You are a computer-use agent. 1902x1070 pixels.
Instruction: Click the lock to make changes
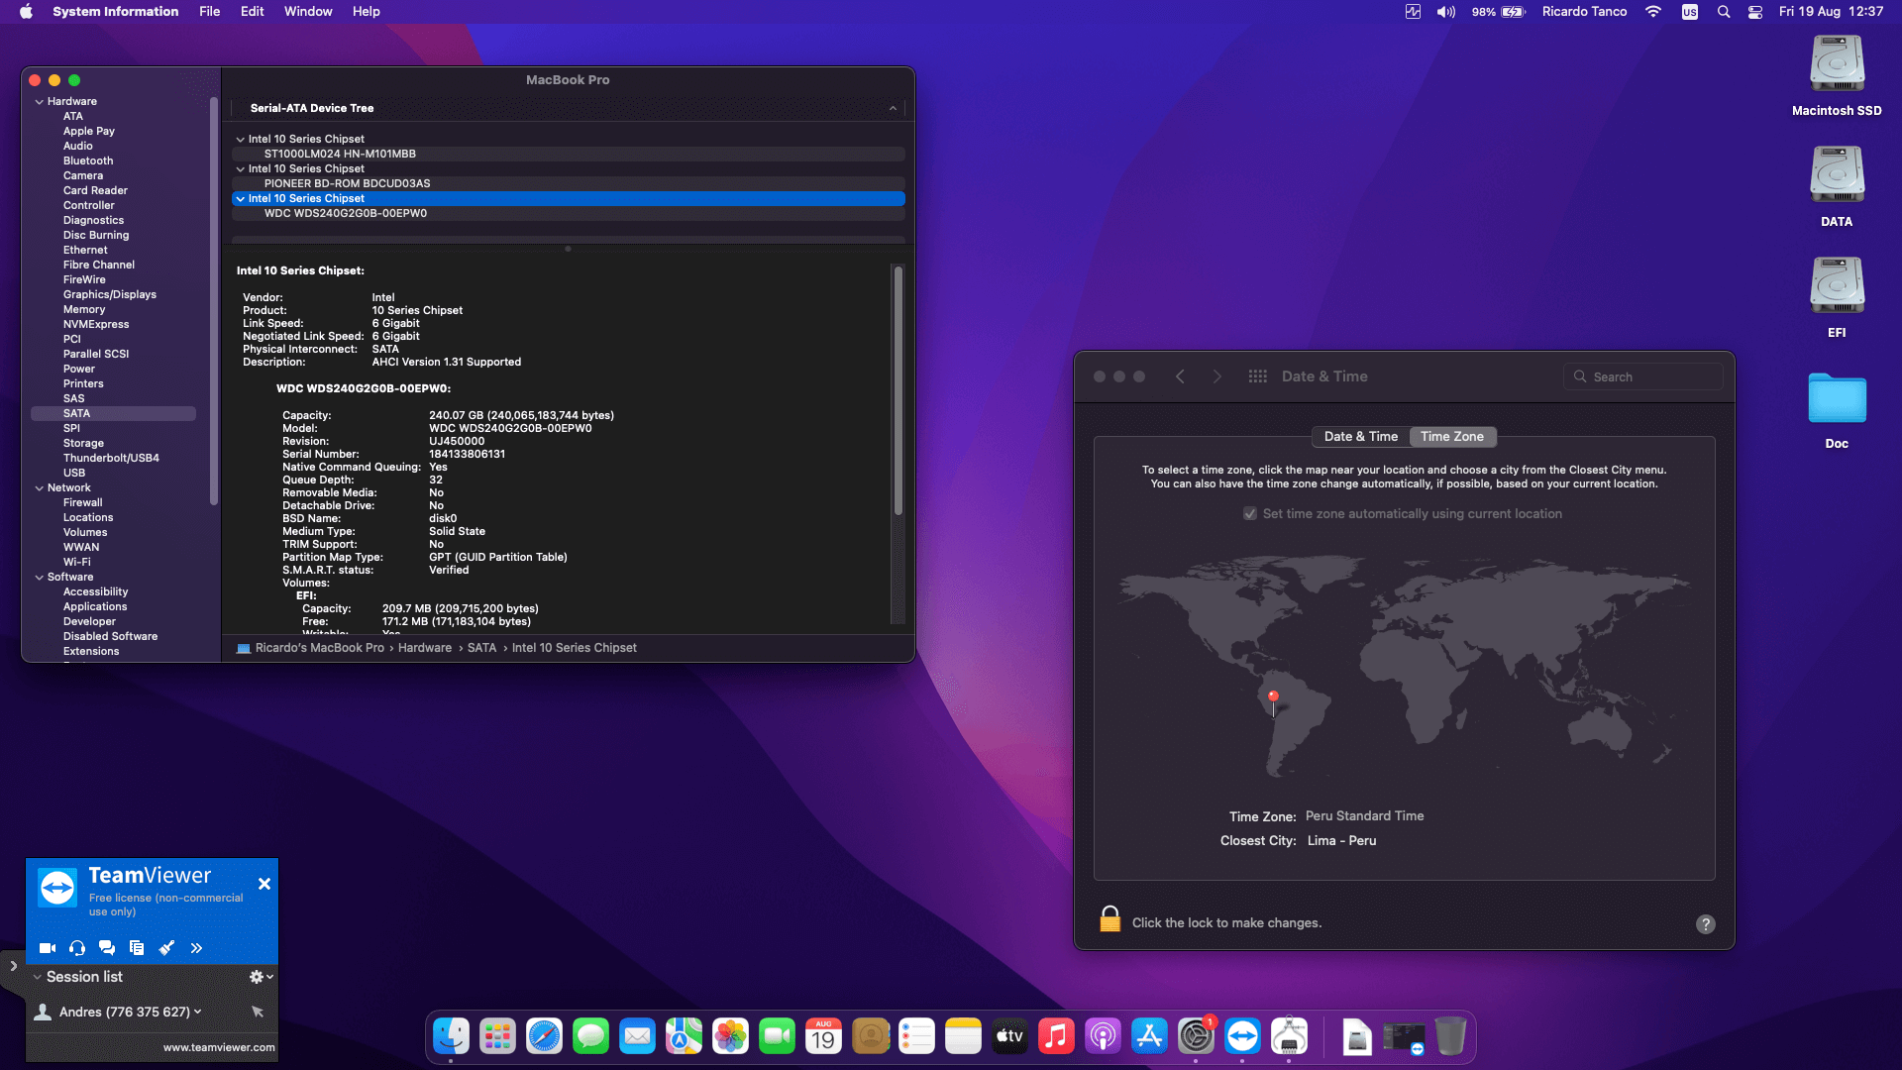[1109, 919]
